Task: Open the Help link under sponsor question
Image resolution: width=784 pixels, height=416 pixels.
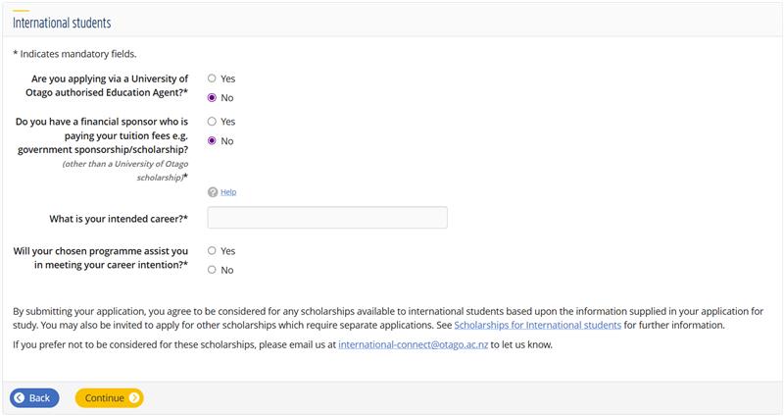Action: coord(228,192)
